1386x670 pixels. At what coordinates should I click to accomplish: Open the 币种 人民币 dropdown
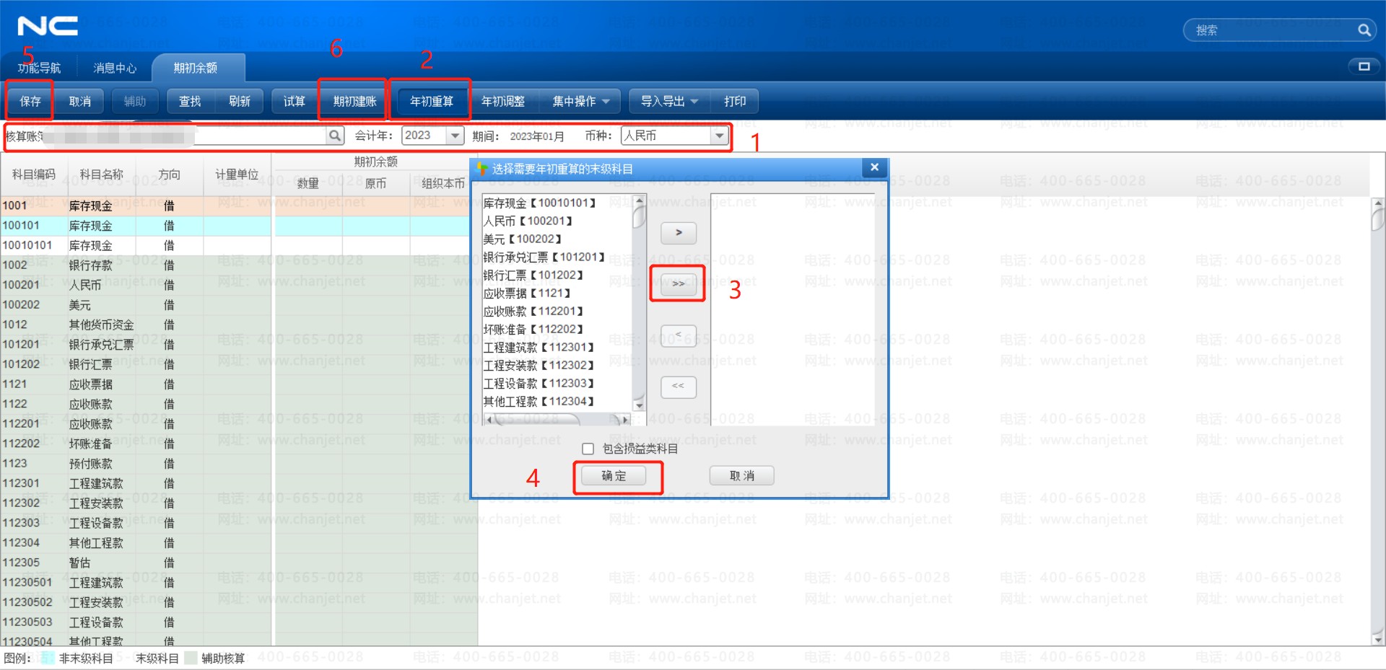point(719,136)
